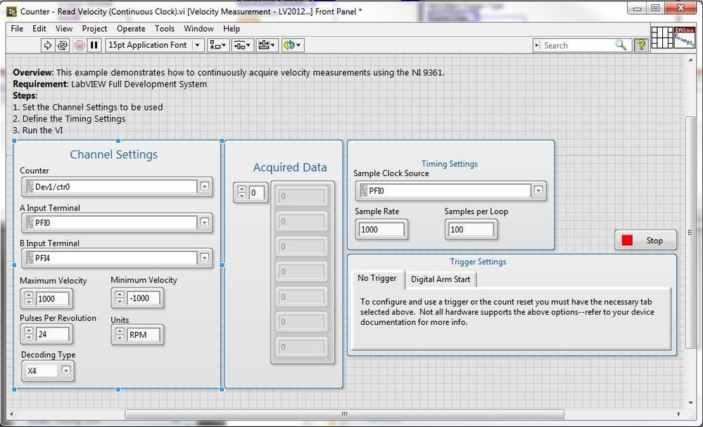Open the File menu
This screenshot has width=703, height=427.
[x=17, y=29]
